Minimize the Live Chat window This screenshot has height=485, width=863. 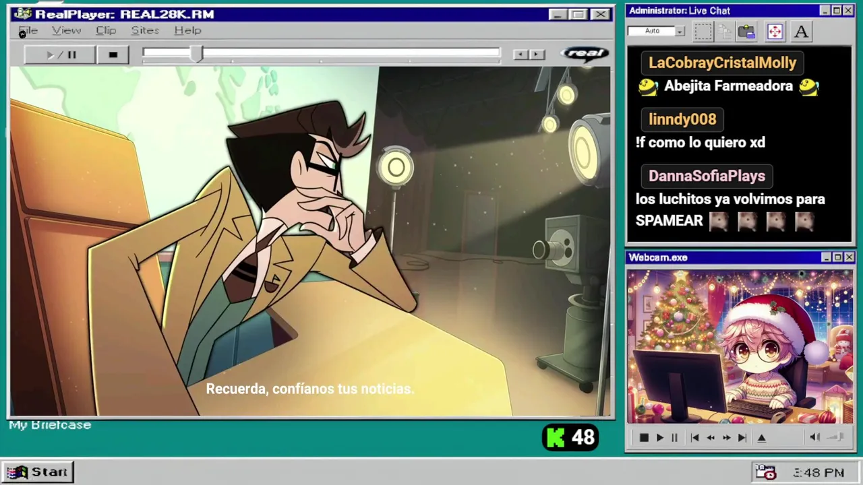[x=825, y=11]
